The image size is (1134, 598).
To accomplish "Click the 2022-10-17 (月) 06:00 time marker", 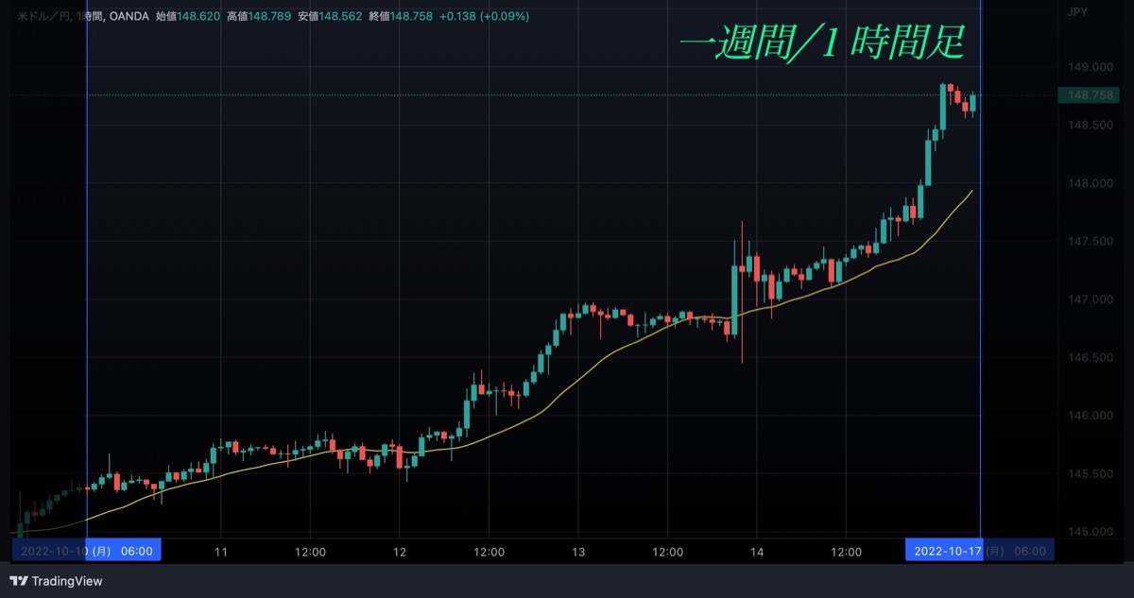I will tap(980, 551).
